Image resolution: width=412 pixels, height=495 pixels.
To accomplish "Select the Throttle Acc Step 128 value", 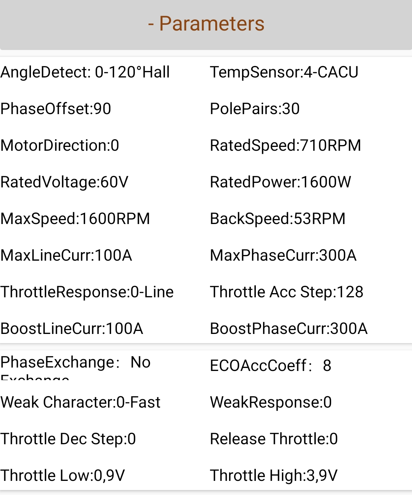I will (x=286, y=292).
